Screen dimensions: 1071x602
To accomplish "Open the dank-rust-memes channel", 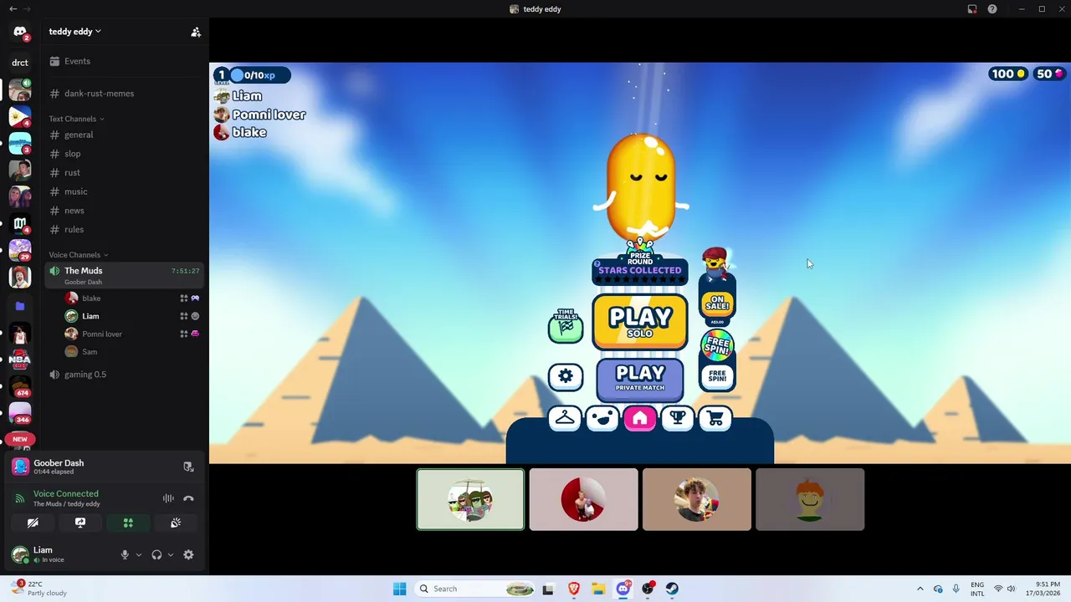I will coord(126,94).
